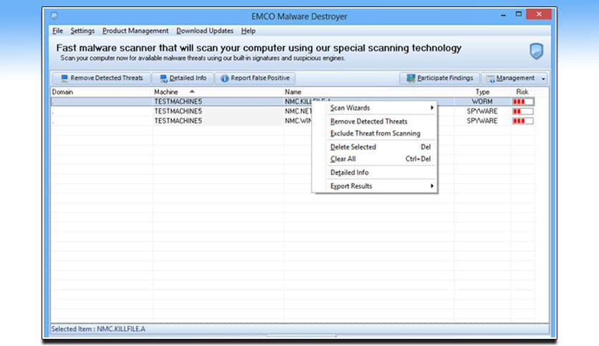Image resolution: width=599 pixels, height=346 pixels.
Task: Click the Management toolbar icon
Action: click(491, 79)
